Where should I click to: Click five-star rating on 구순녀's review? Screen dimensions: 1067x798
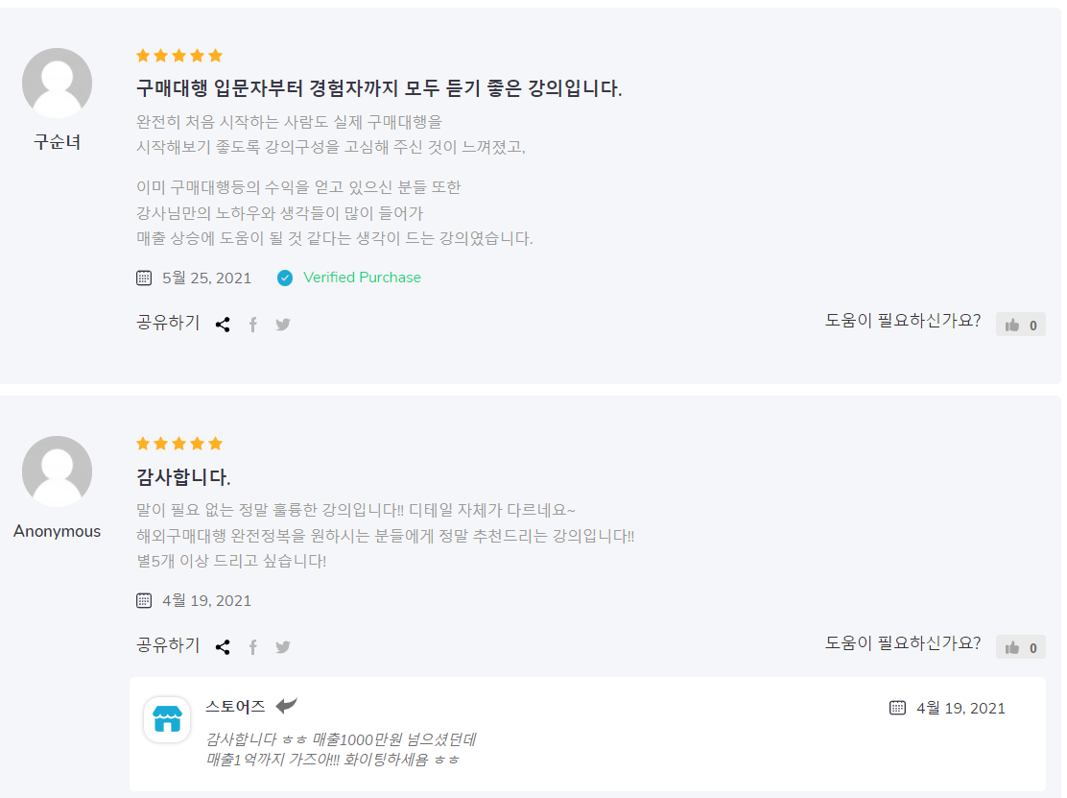[x=178, y=56]
